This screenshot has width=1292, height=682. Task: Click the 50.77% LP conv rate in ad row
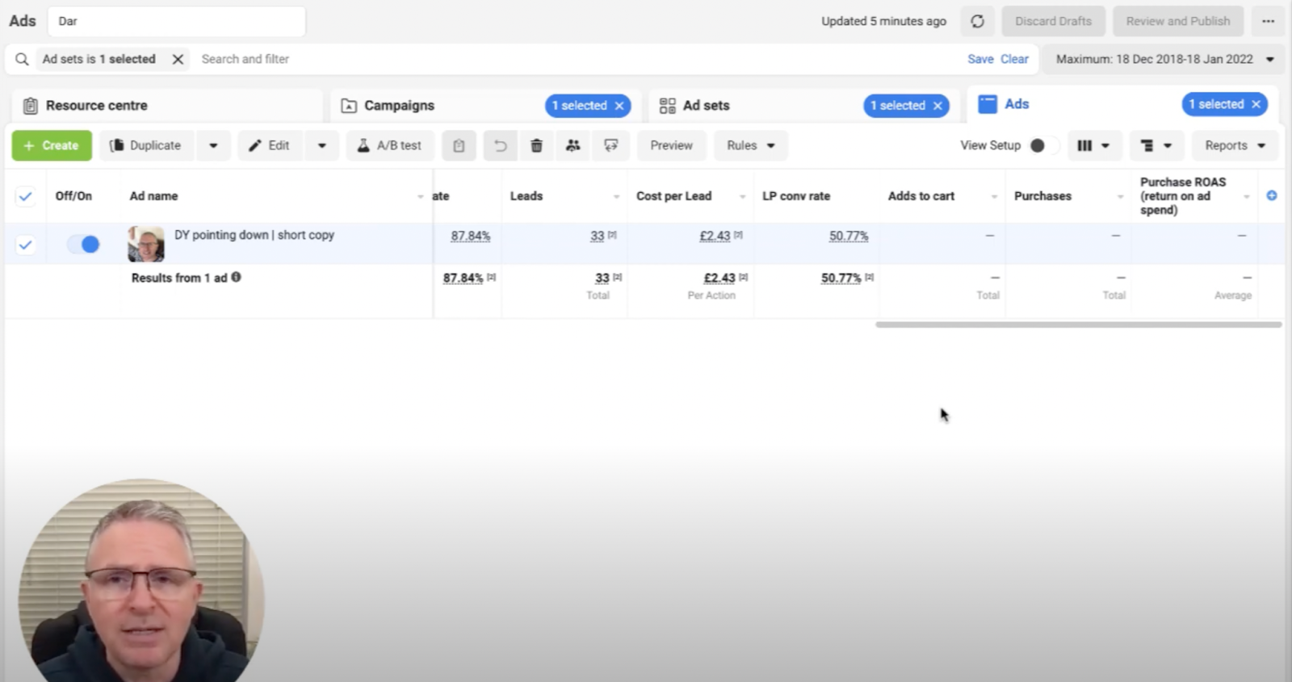(x=849, y=236)
